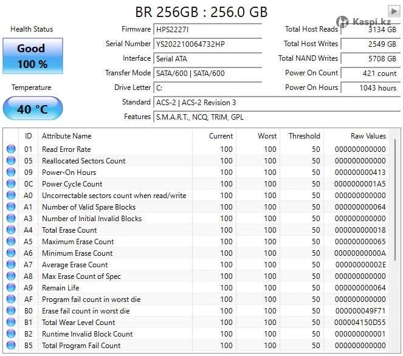The width and height of the screenshot is (403, 356).
Task: Click the status icon for Total Wear Level Count
Action: point(11,323)
